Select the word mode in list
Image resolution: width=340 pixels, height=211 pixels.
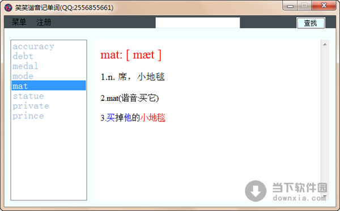49,76
